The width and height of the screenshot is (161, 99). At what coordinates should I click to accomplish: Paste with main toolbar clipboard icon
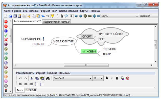point(38,16)
